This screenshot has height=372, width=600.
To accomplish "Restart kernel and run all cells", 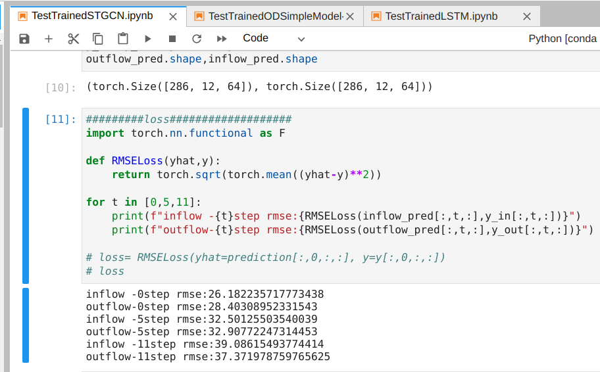I will click(222, 39).
